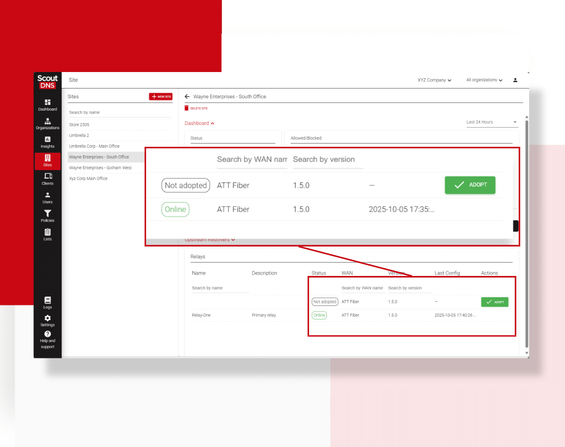Open the Last 24 Hours time range dropdown
The width and height of the screenshot is (565, 447).
click(x=492, y=122)
